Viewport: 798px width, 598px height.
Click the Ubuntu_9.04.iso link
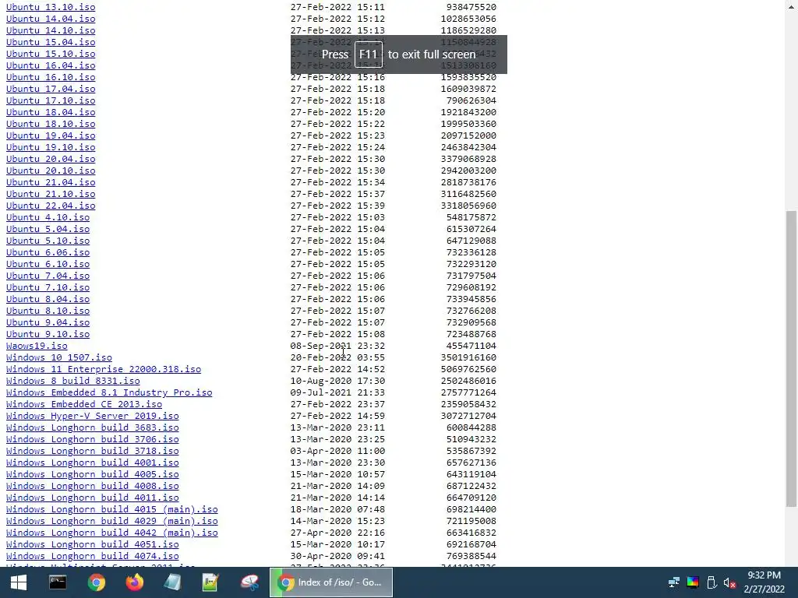[x=48, y=323]
